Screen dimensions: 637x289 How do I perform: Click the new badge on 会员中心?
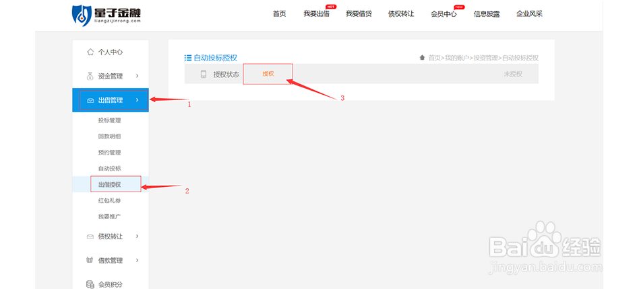point(460,7)
